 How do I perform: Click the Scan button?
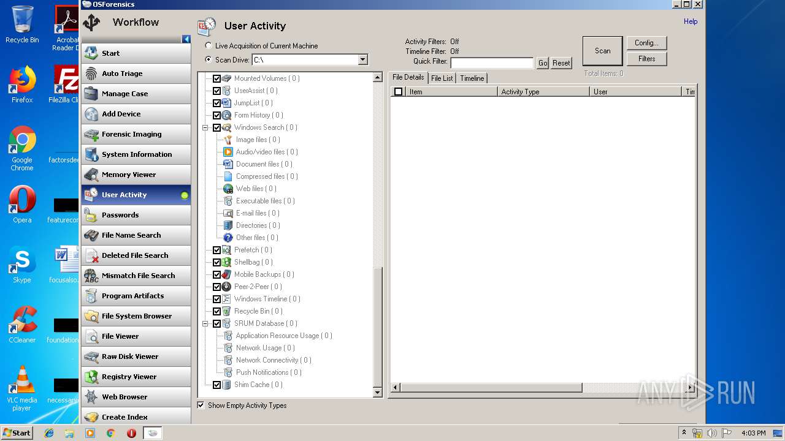(602, 51)
